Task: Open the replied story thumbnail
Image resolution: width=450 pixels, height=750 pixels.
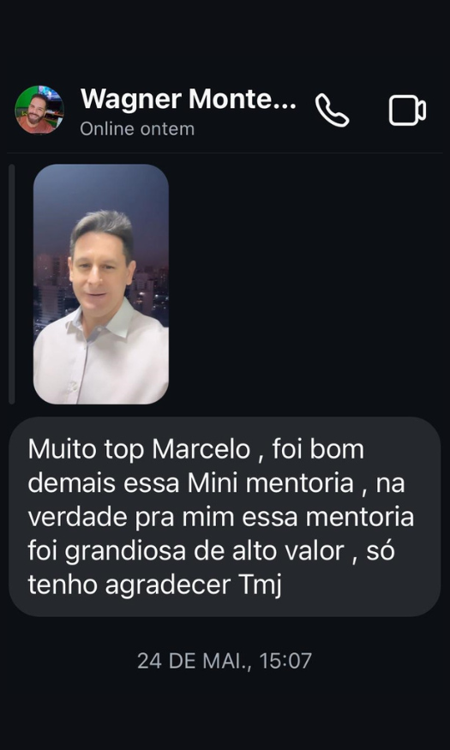Action: 101,284
